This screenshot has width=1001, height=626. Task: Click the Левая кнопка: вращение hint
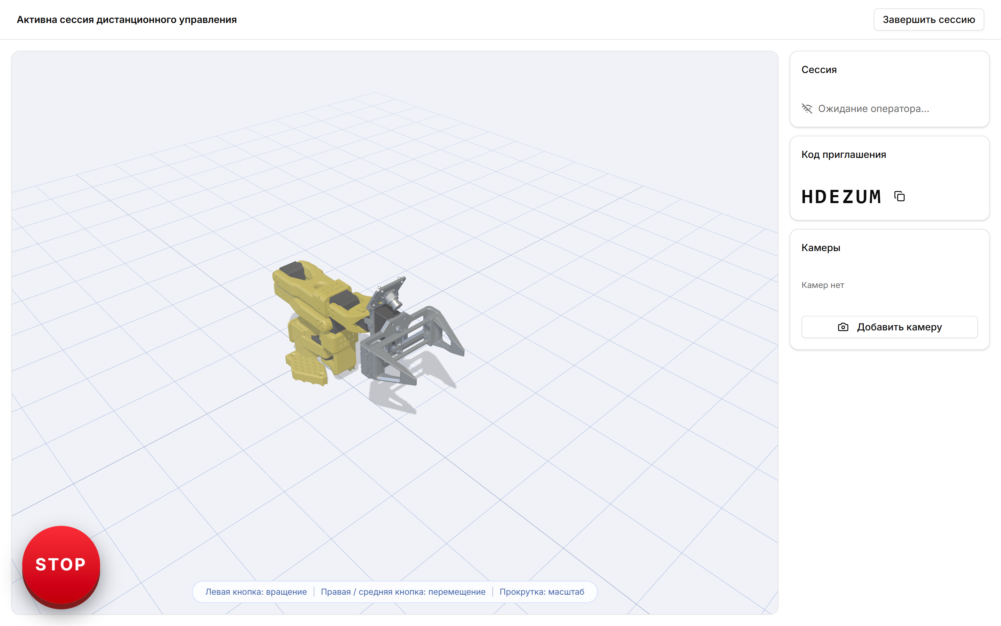point(256,592)
